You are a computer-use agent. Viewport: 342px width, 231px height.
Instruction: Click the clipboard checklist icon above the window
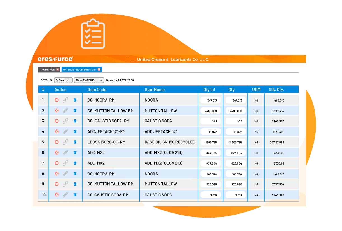[x=93, y=33]
